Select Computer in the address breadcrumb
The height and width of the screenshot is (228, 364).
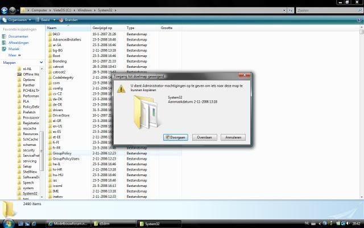click(x=39, y=10)
